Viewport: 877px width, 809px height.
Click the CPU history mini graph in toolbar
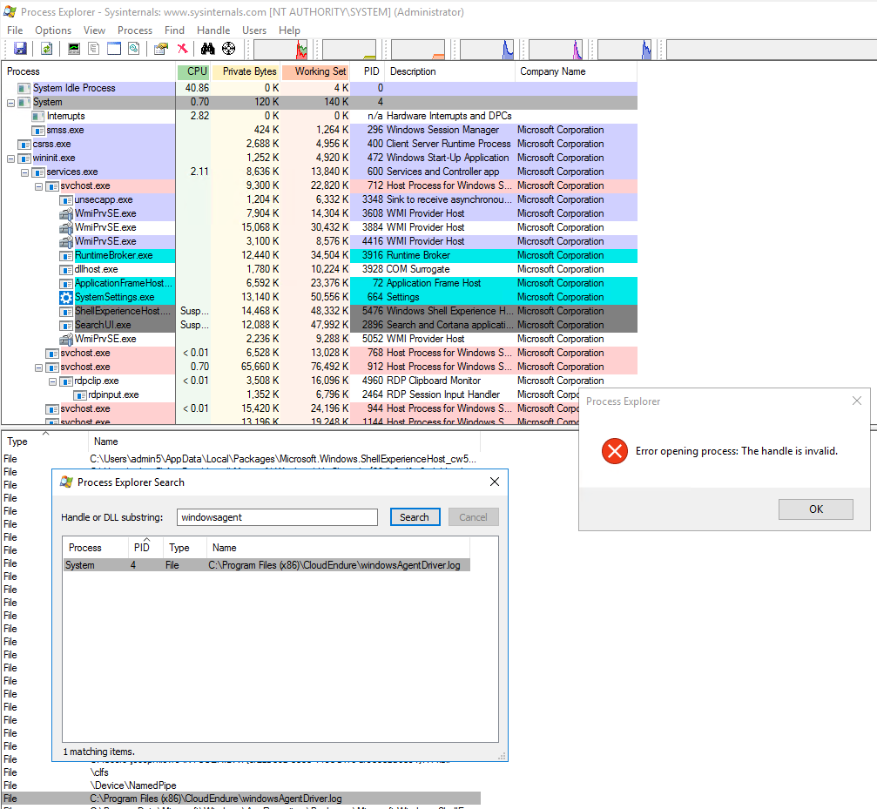click(x=279, y=49)
